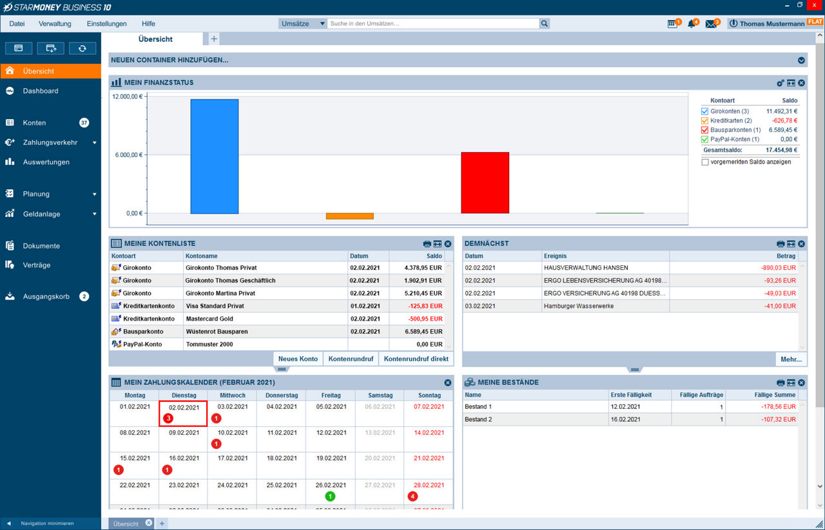Close the Mein Zahlungskalender container

(x=448, y=383)
